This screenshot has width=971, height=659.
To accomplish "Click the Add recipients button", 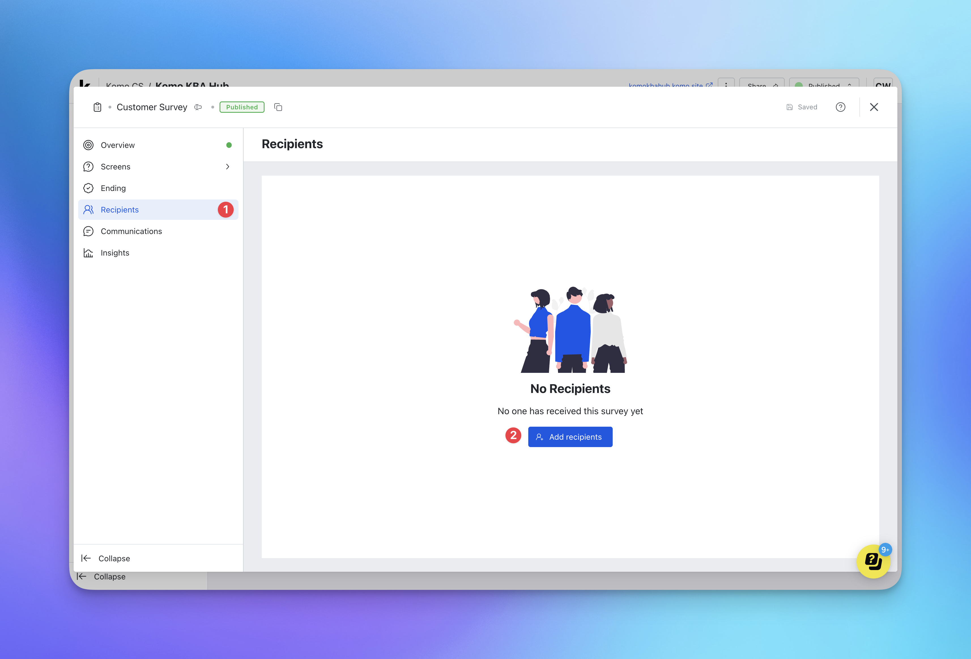I will tap(570, 437).
